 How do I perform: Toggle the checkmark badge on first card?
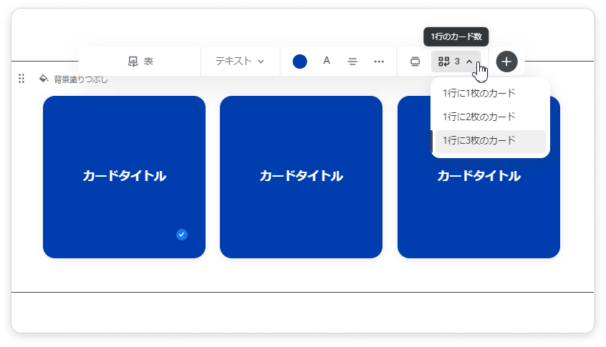(x=182, y=235)
